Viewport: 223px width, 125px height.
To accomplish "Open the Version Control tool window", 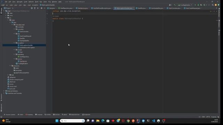I will pyautogui.click(x=9, y=115).
